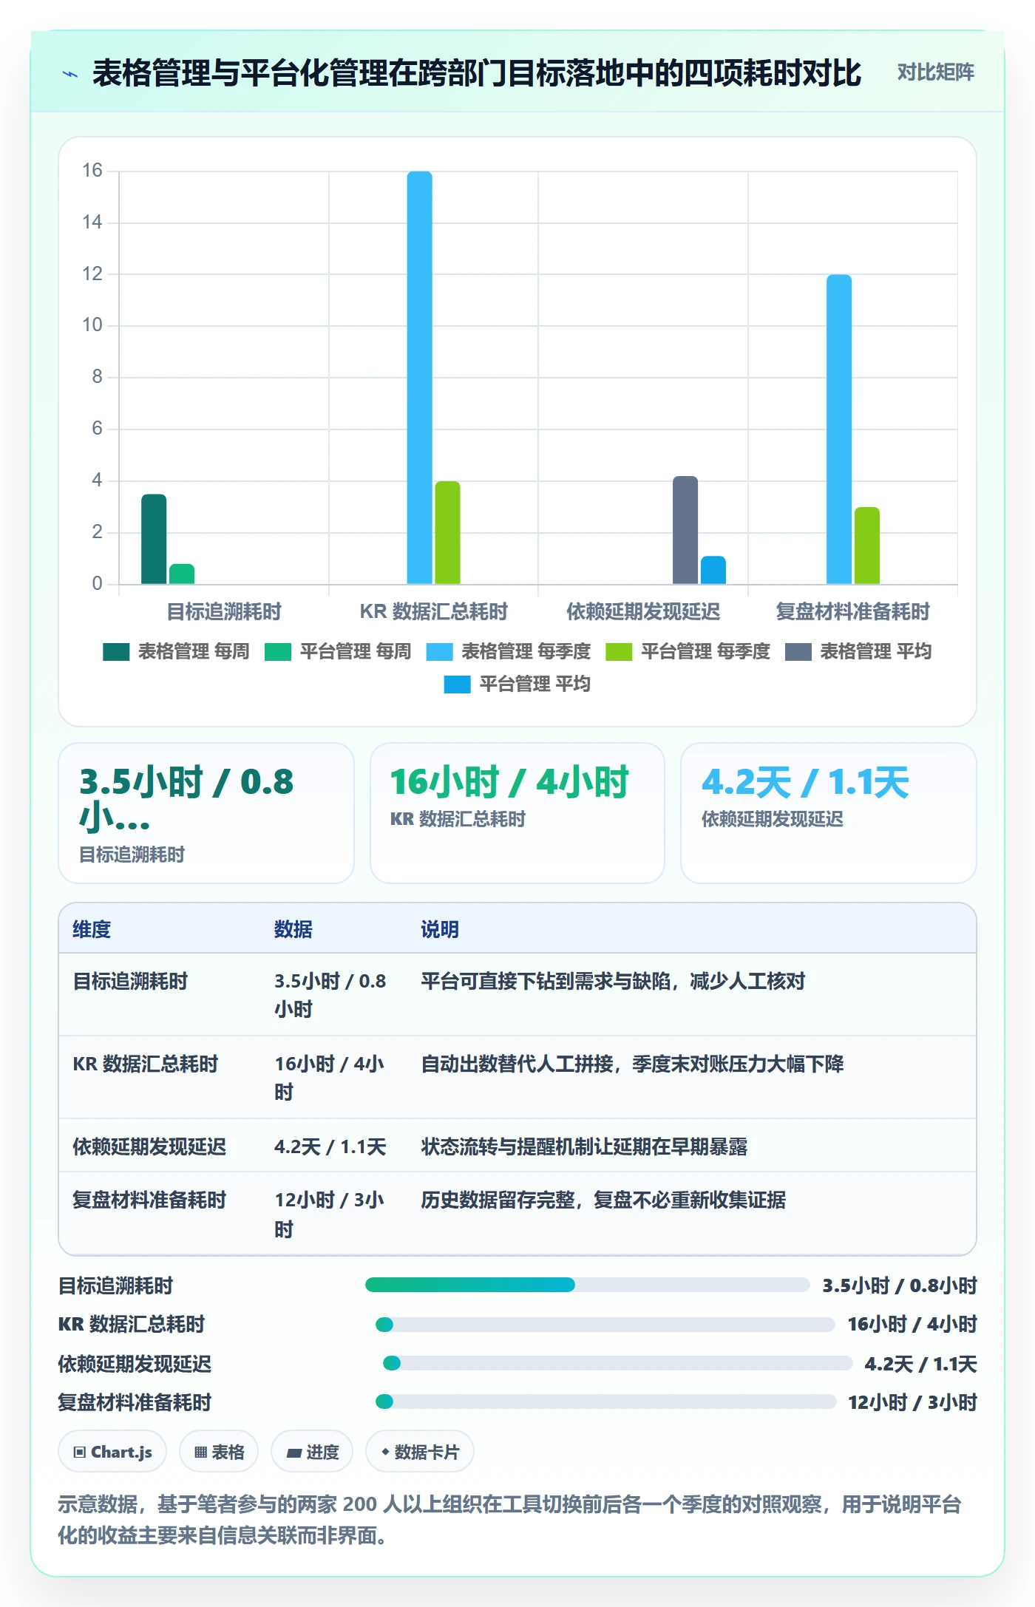The image size is (1035, 1607).
Task: Click progress bar for 复盘材料准备耗时
Action: [606, 1402]
